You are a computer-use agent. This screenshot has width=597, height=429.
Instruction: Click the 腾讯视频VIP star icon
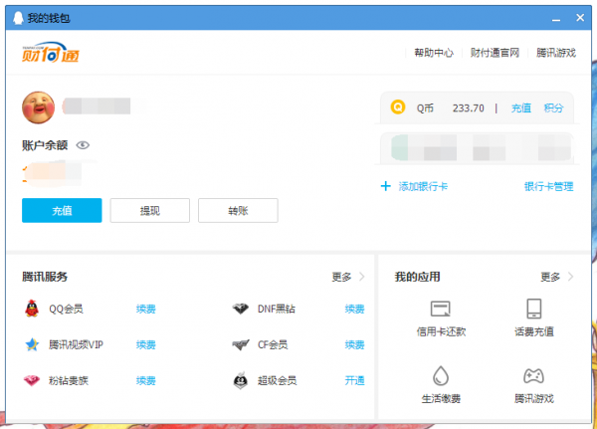[32, 344]
